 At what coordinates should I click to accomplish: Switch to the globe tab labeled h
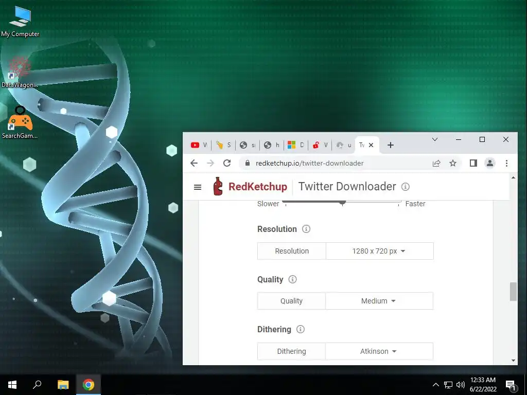[272, 145]
